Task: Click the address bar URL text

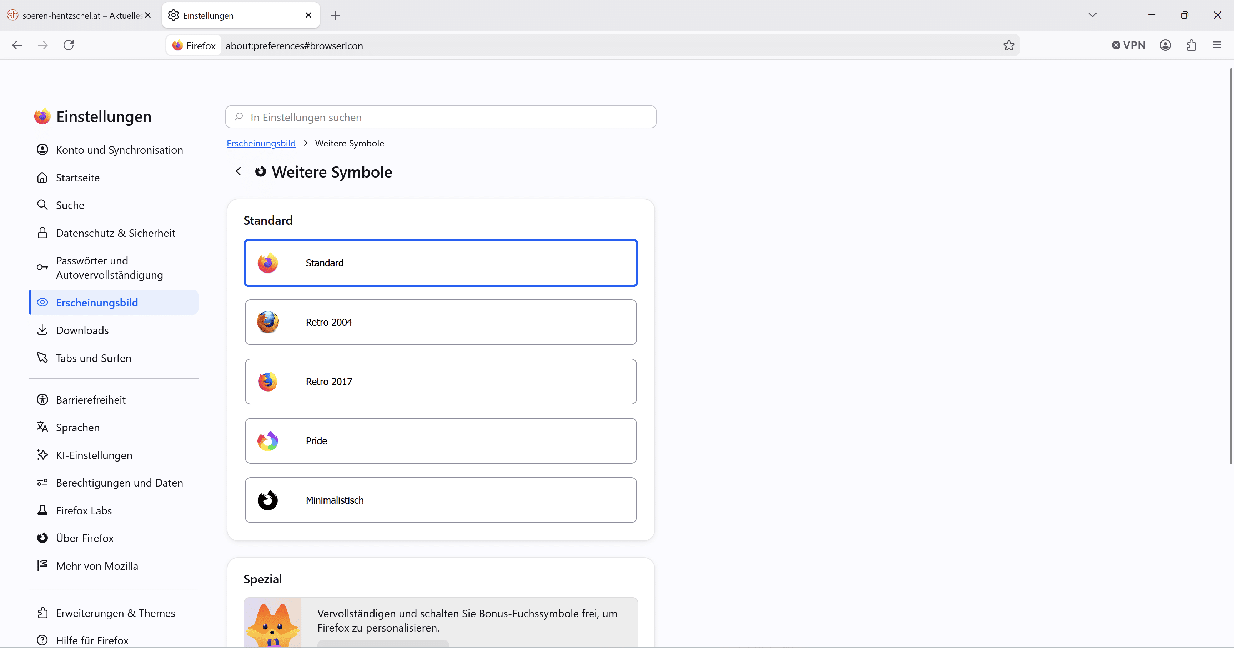Action: pyautogui.click(x=294, y=45)
